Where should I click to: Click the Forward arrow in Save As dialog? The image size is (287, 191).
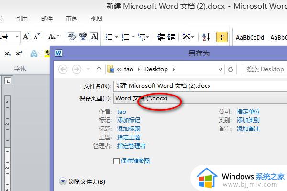(77, 69)
